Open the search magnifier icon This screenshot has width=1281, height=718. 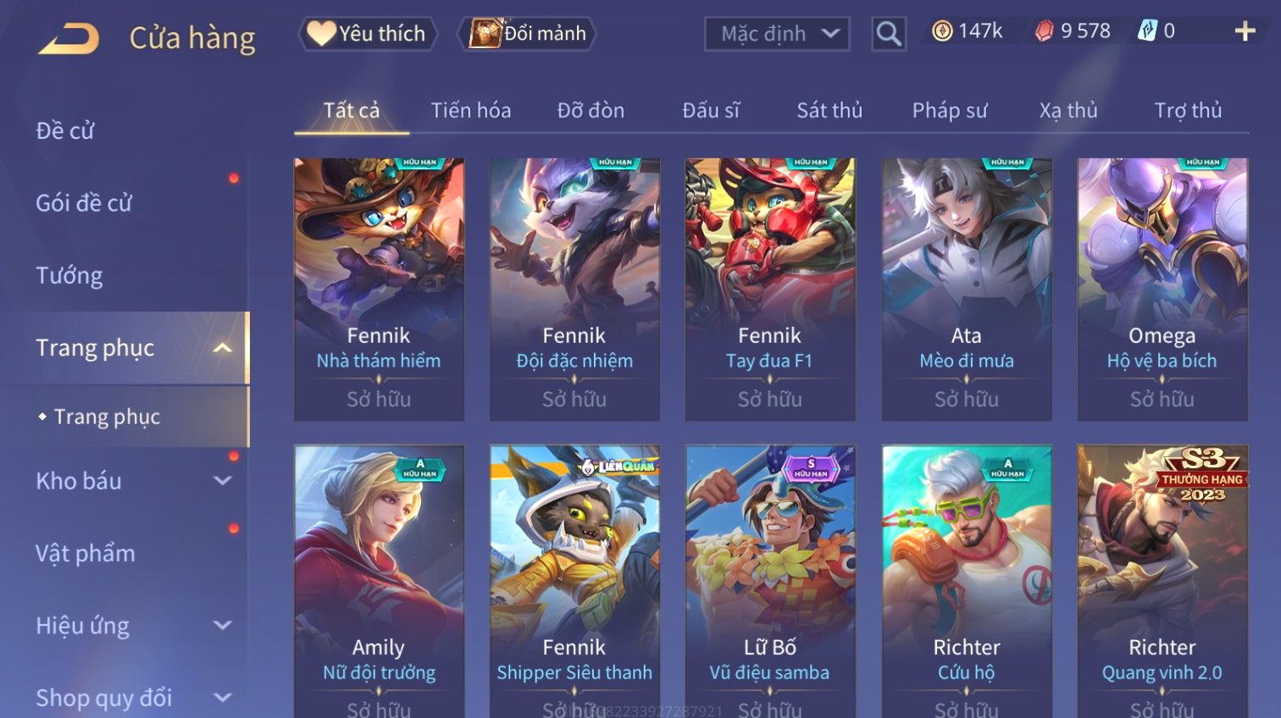click(889, 34)
